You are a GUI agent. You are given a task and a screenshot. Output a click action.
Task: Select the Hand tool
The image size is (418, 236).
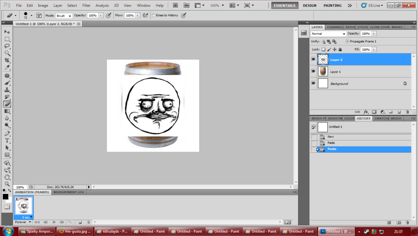(7, 177)
